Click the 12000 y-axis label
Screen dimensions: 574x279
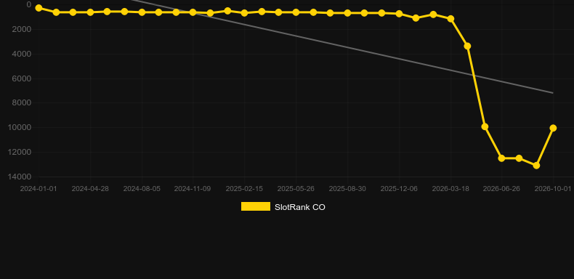pos(20,152)
